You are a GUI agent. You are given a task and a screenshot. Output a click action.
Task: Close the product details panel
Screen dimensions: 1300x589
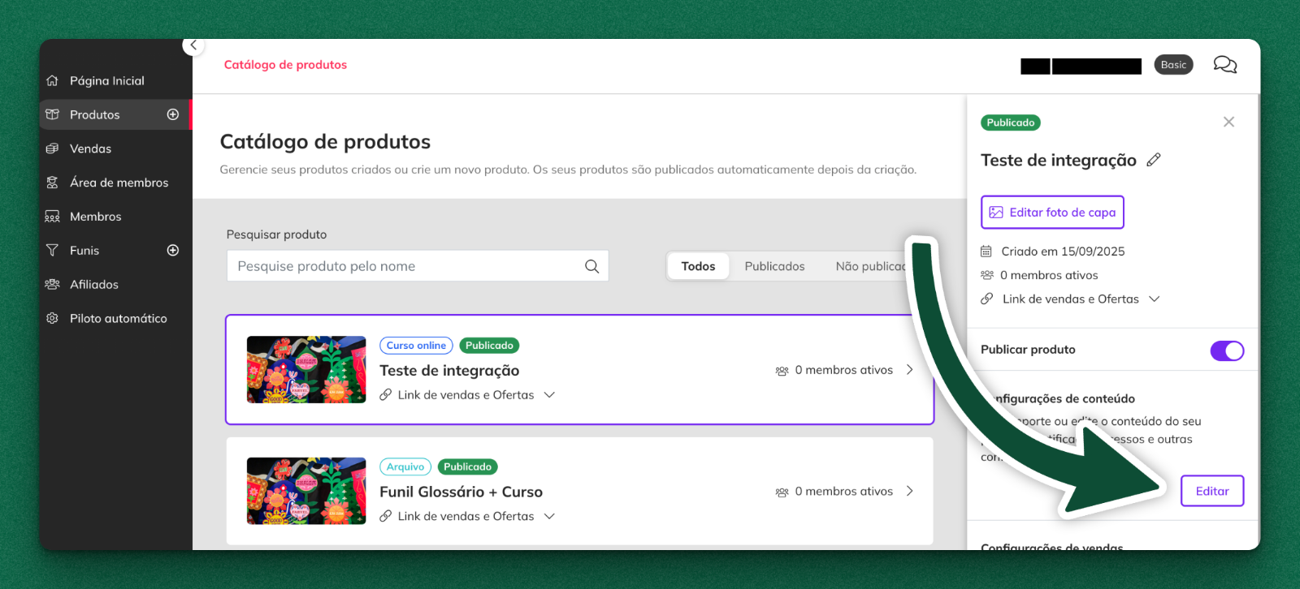(x=1228, y=122)
